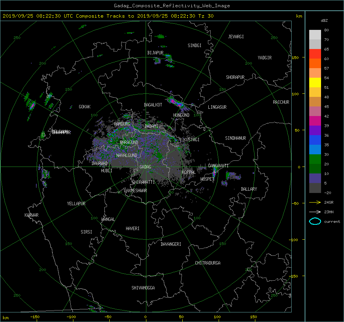Click the red 60-65 dBZ legend swatch
Image resolution: width=344 pixels, height=322 pixels.
[315, 54]
